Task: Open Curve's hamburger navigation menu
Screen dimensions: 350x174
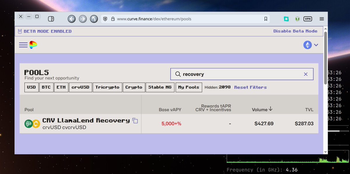Action: point(23,45)
